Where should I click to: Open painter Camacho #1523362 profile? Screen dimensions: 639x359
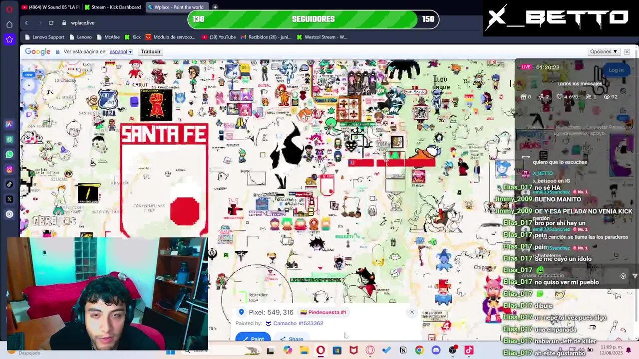294,323
